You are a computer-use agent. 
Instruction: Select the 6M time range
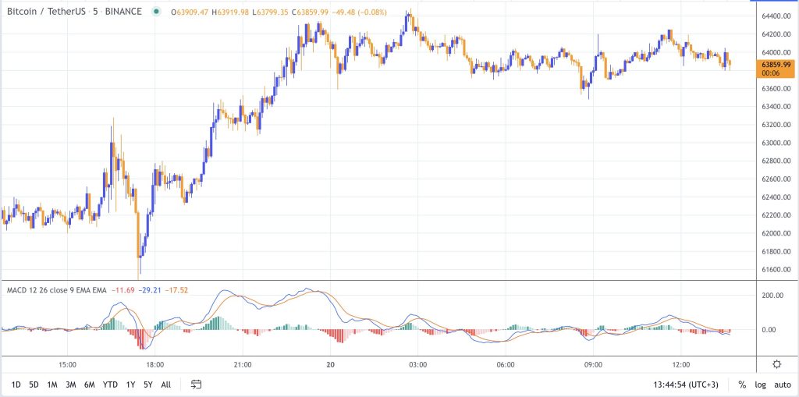tap(90, 385)
